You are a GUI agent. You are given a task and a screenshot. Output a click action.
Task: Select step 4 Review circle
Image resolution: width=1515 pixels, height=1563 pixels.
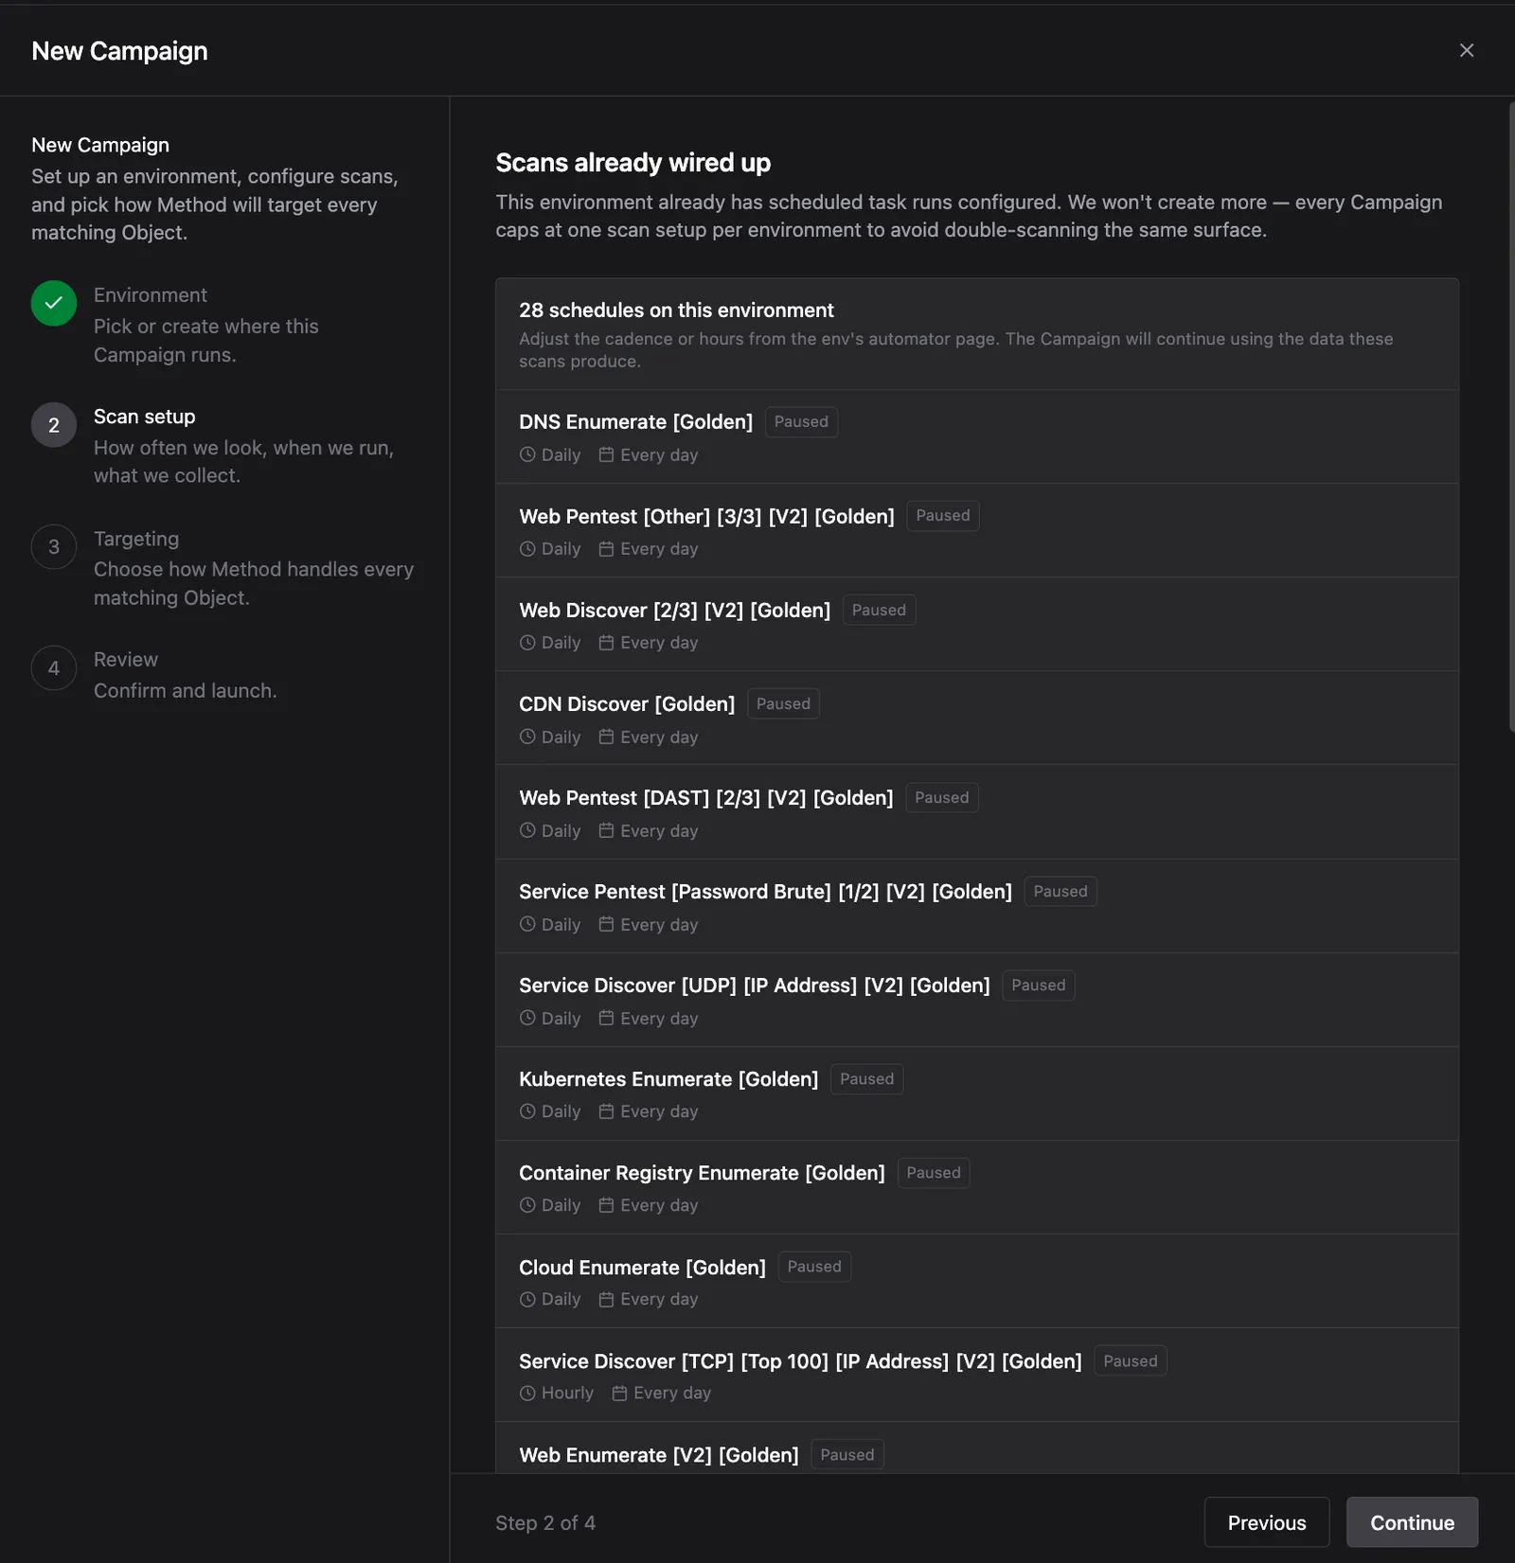[54, 668]
